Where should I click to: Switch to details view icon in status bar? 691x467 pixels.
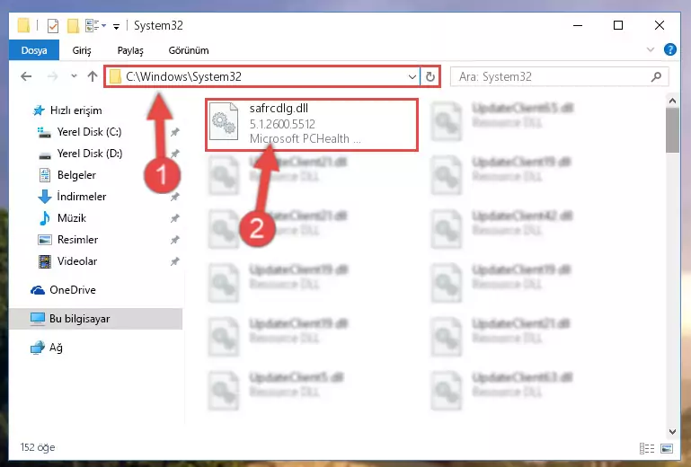(x=647, y=448)
